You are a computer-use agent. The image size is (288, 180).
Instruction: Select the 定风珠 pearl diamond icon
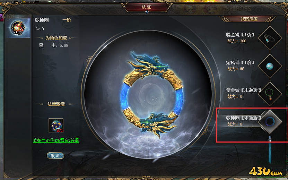pos(270,66)
